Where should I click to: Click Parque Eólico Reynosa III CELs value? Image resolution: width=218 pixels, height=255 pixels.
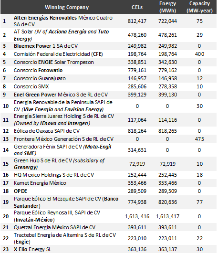click(137, 216)
